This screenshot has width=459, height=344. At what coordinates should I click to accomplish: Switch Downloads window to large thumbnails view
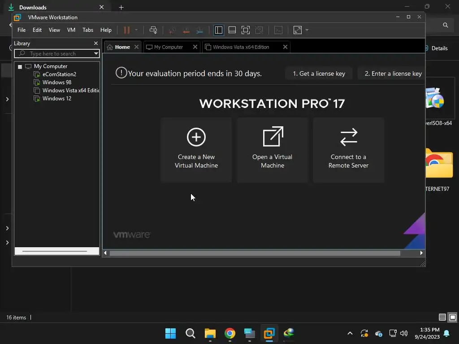tap(453, 317)
